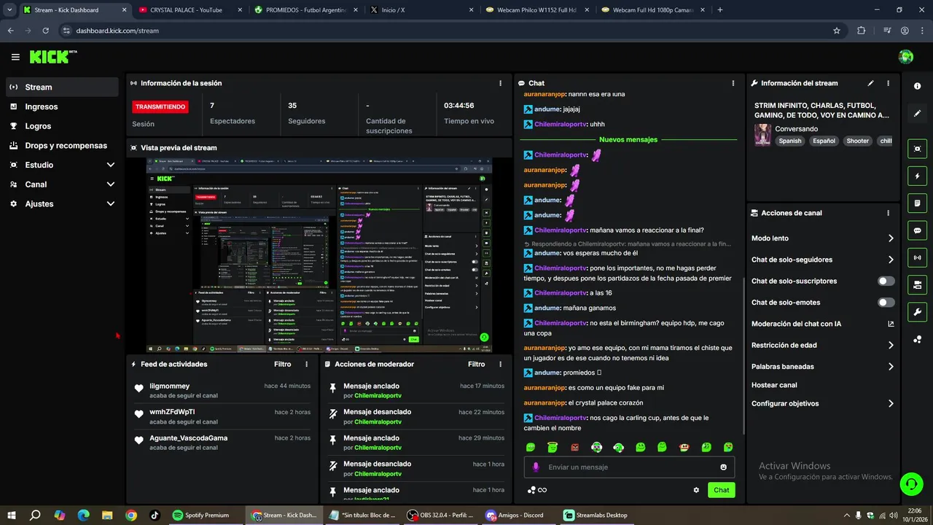Toggle the chat bubble panel icon in right sidebar
This screenshot has width=933, height=525.
tap(917, 230)
